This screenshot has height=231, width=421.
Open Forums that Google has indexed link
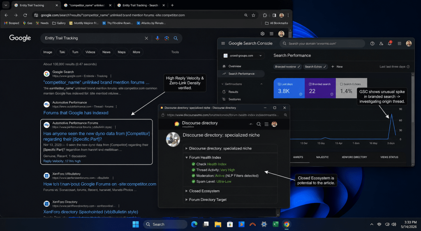pos(76,113)
